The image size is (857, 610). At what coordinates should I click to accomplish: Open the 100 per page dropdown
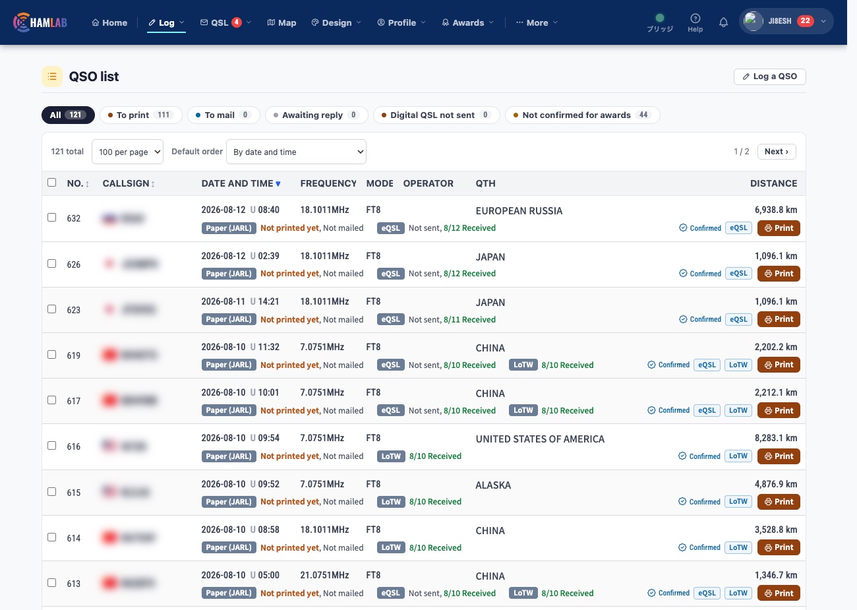click(127, 152)
